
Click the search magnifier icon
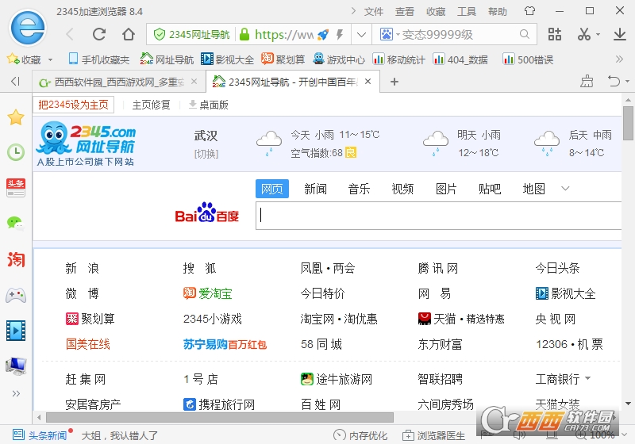coord(525,34)
